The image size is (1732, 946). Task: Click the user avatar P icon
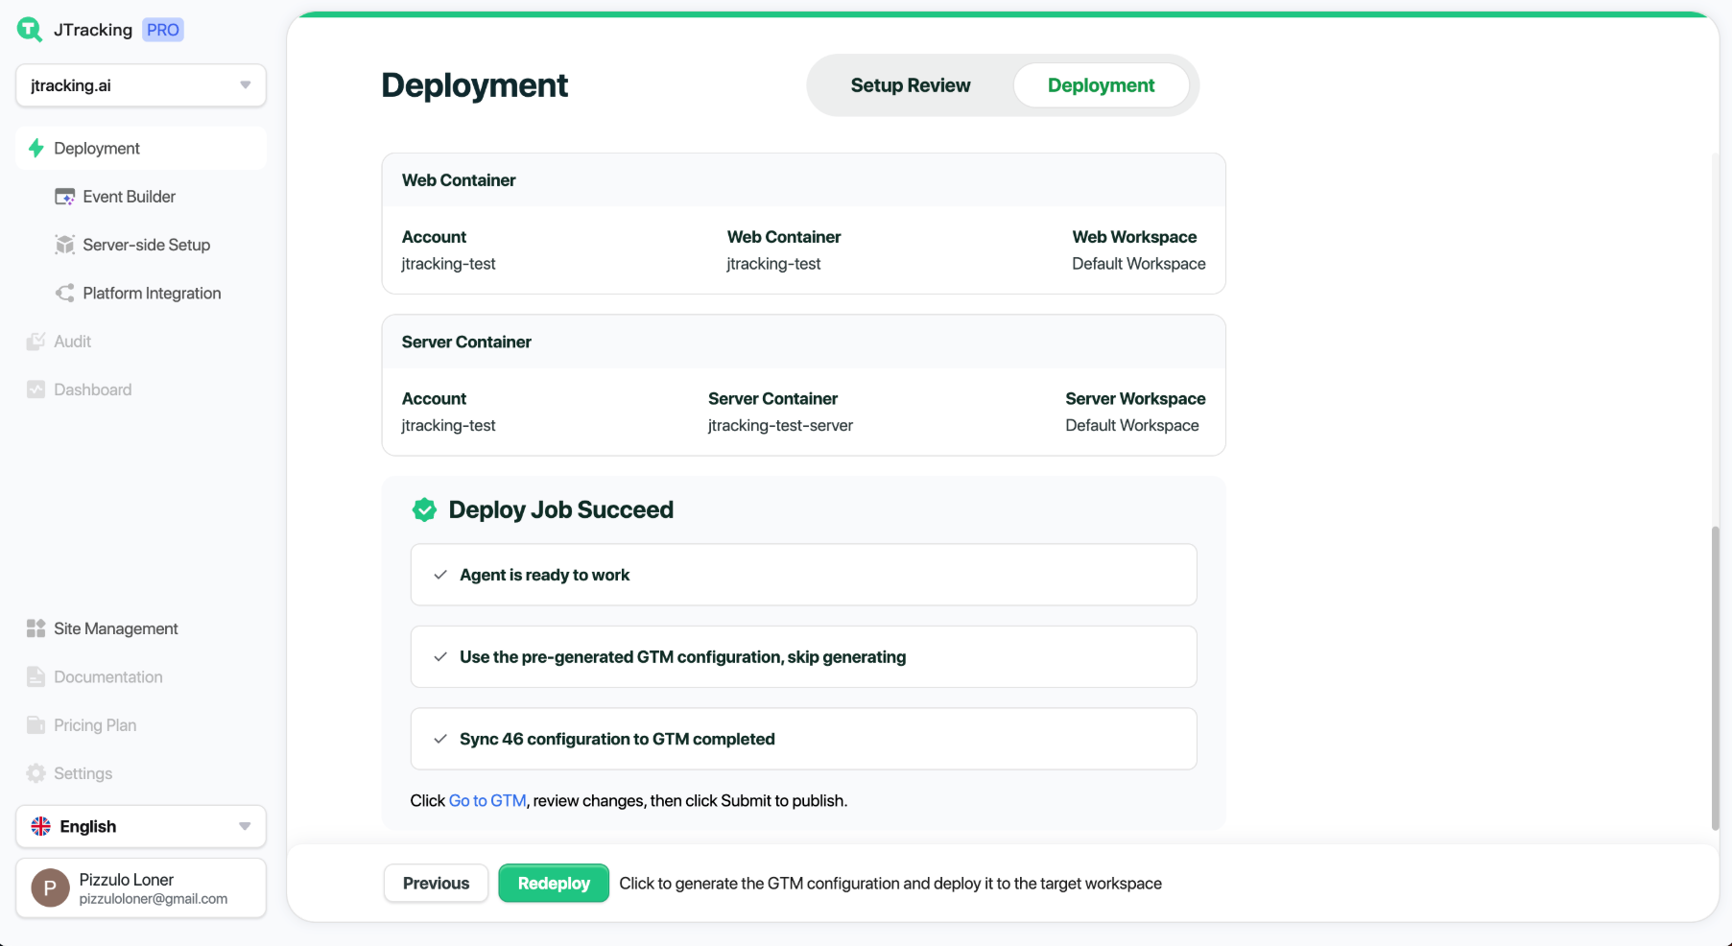(50, 888)
